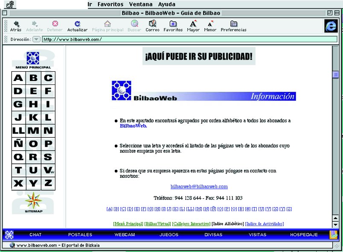The width and height of the screenshot is (343, 252).
Task: Click the scrollbar down arrow
Action: tap(335, 224)
